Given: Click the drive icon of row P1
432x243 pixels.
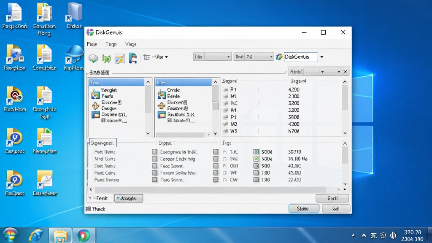Looking at the screenshot, I should tap(226, 117).
